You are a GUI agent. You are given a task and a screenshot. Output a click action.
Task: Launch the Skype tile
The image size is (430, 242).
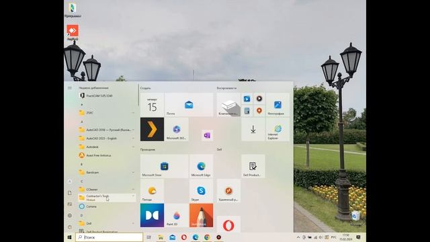[201, 191]
